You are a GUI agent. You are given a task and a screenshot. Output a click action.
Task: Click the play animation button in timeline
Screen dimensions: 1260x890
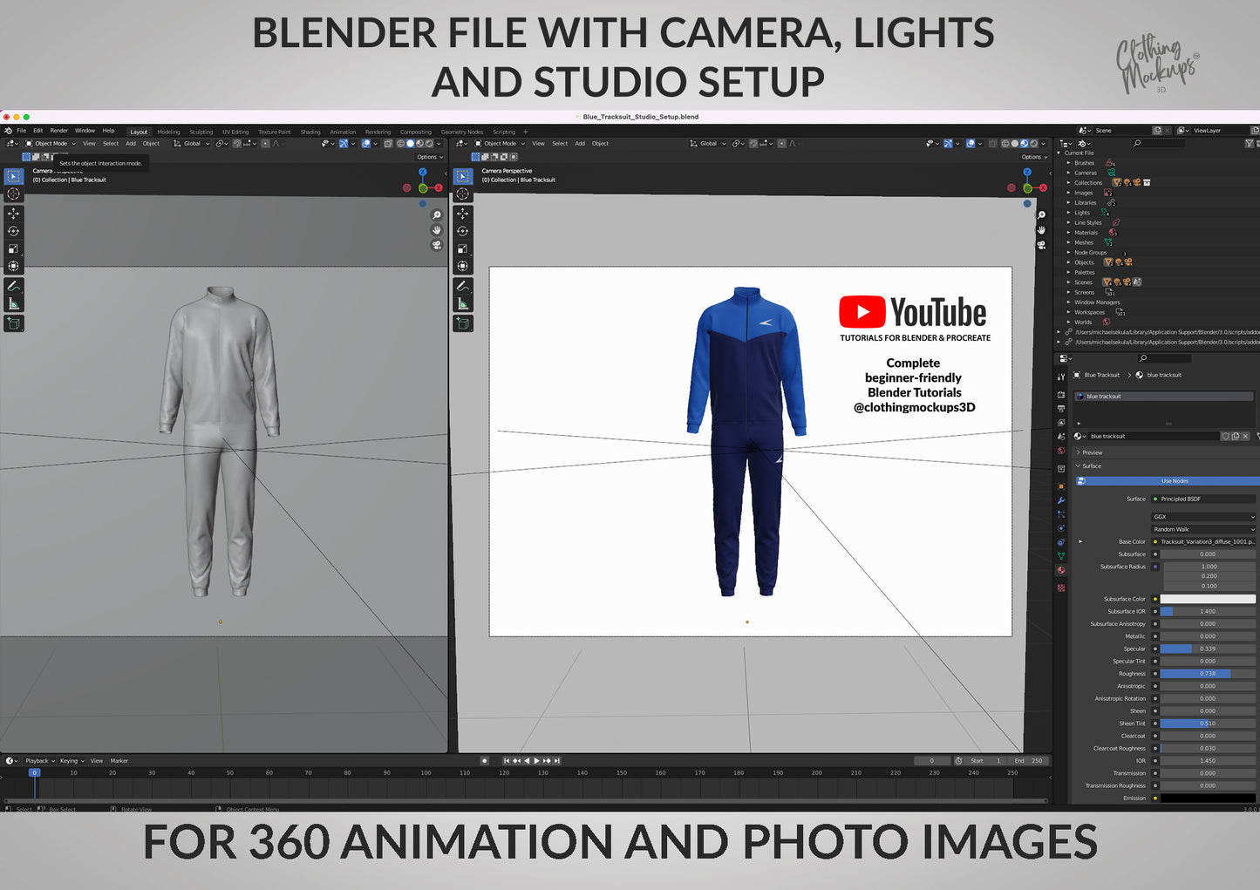(536, 761)
